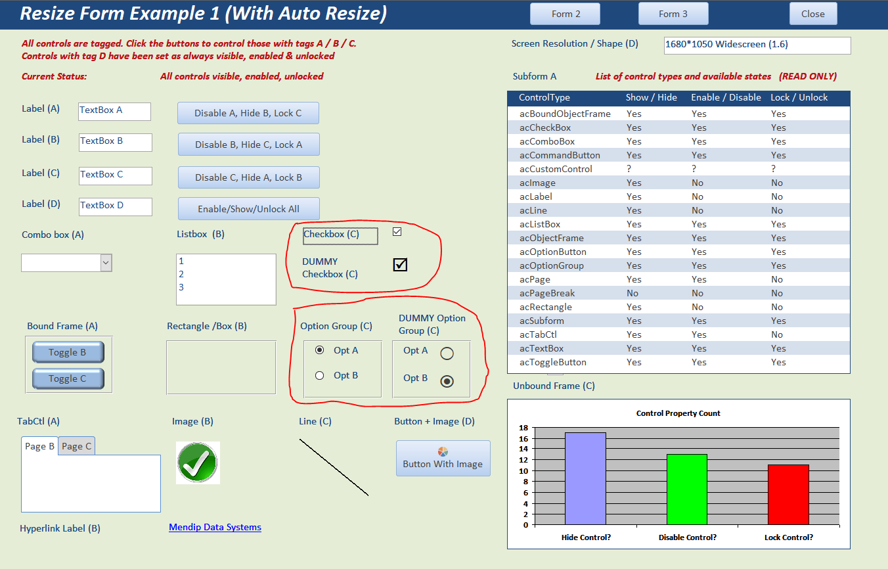Click Disable A, Hide B, Lock C
This screenshot has width=888, height=569.
(248, 113)
